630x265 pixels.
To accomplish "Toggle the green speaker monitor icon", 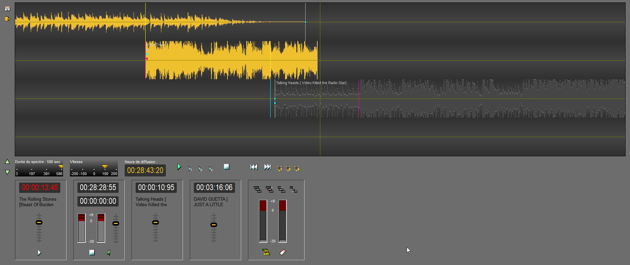I will (109, 253).
